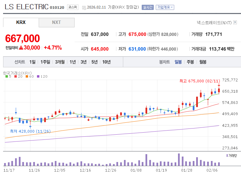Click the open price 645,000
The image size is (241, 175).
pyautogui.click(x=100, y=49)
